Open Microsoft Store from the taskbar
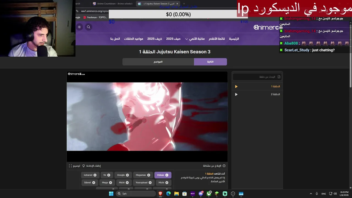The image size is (352, 198). point(185,194)
